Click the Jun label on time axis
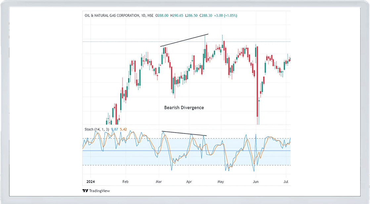370x204 pixels. (255, 182)
